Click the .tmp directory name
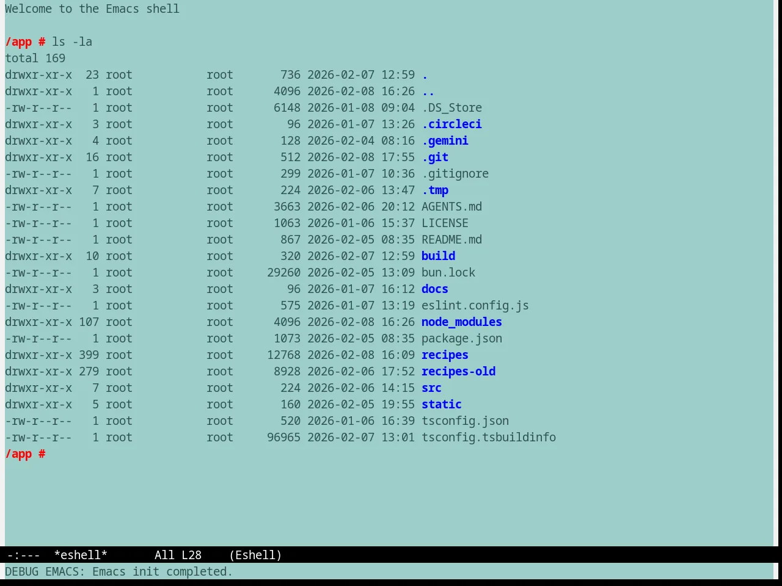 click(435, 190)
